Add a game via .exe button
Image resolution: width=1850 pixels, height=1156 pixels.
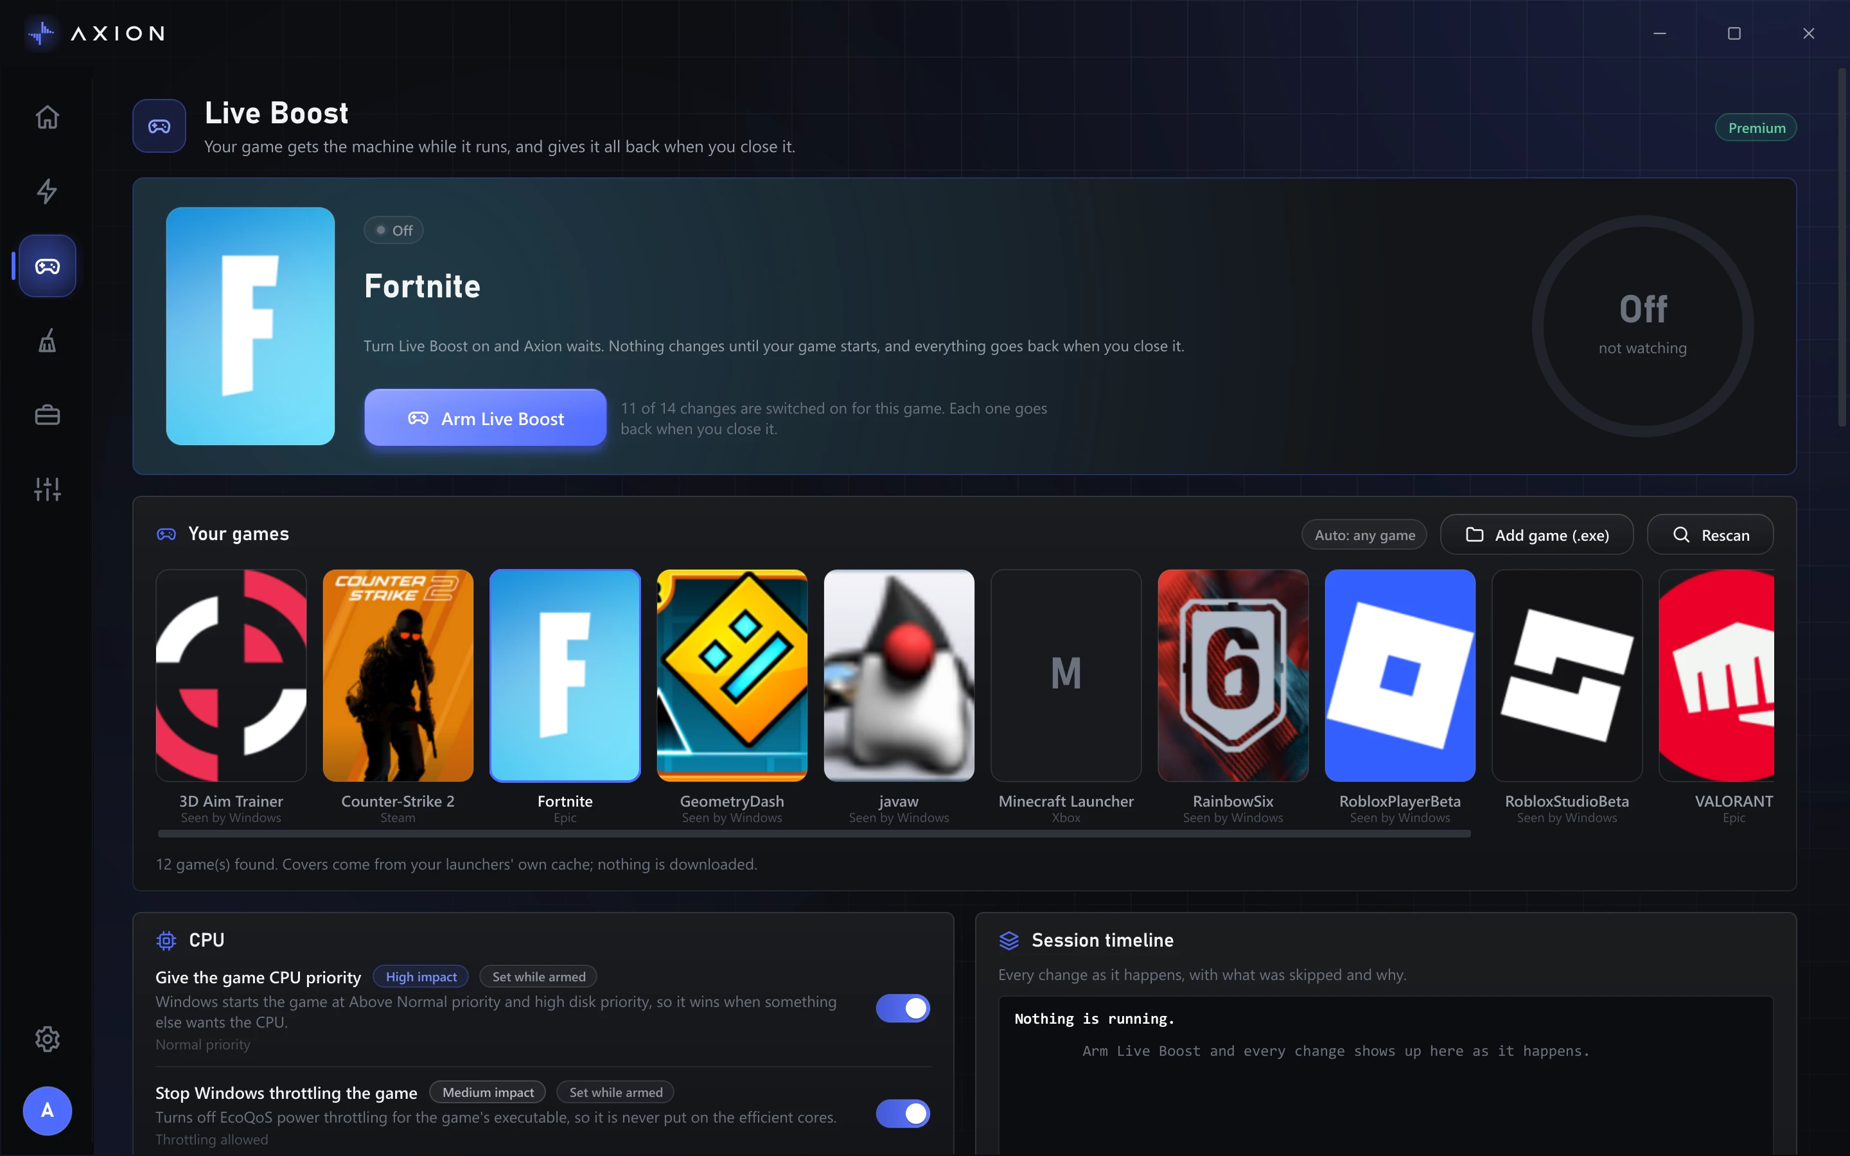(1537, 535)
